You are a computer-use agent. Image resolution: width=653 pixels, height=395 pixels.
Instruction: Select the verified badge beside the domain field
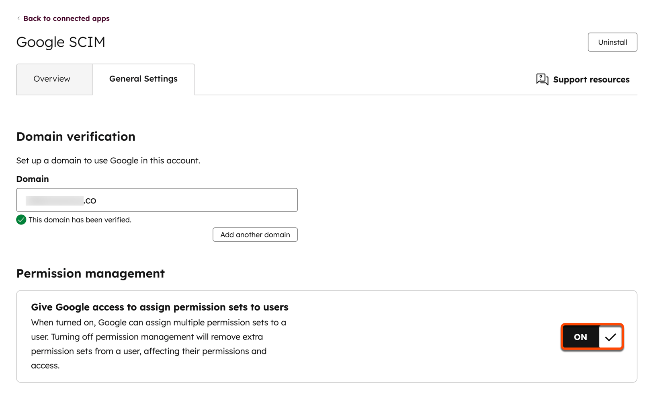pyautogui.click(x=21, y=220)
